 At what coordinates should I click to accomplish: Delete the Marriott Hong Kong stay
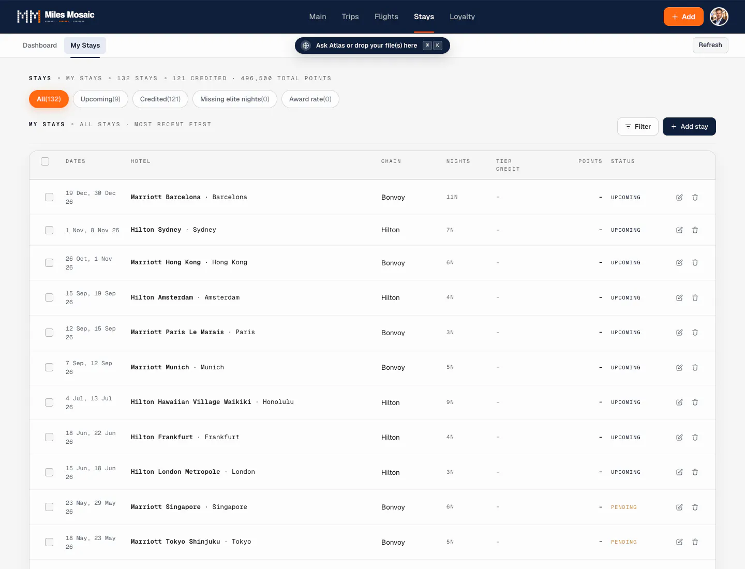click(695, 263)
